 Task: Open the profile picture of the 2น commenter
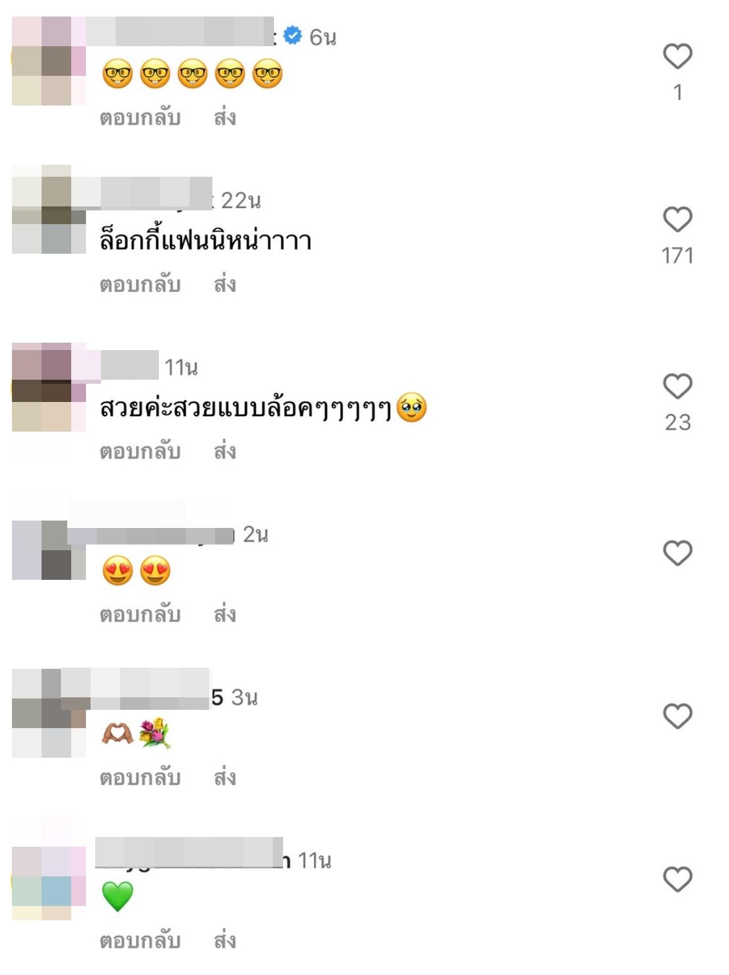pos(49,550)
